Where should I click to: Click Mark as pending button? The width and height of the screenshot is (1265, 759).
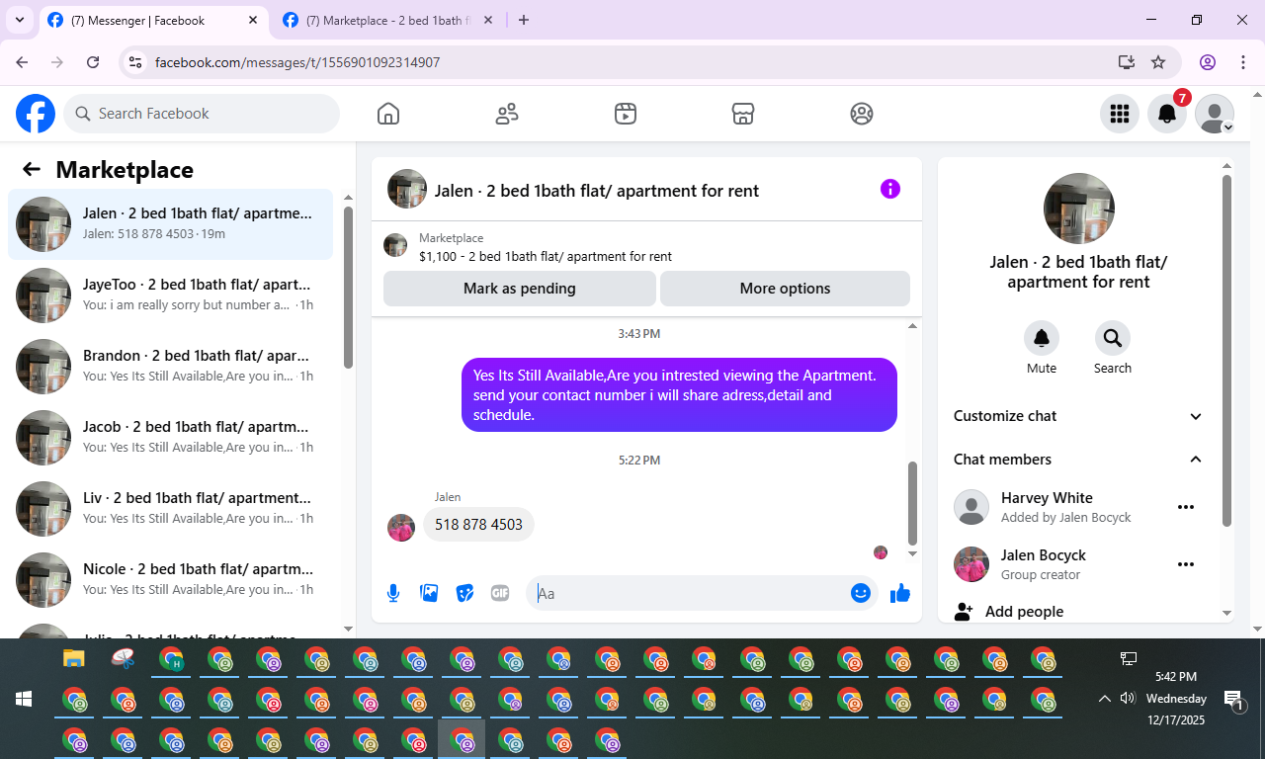click(520, 289)
